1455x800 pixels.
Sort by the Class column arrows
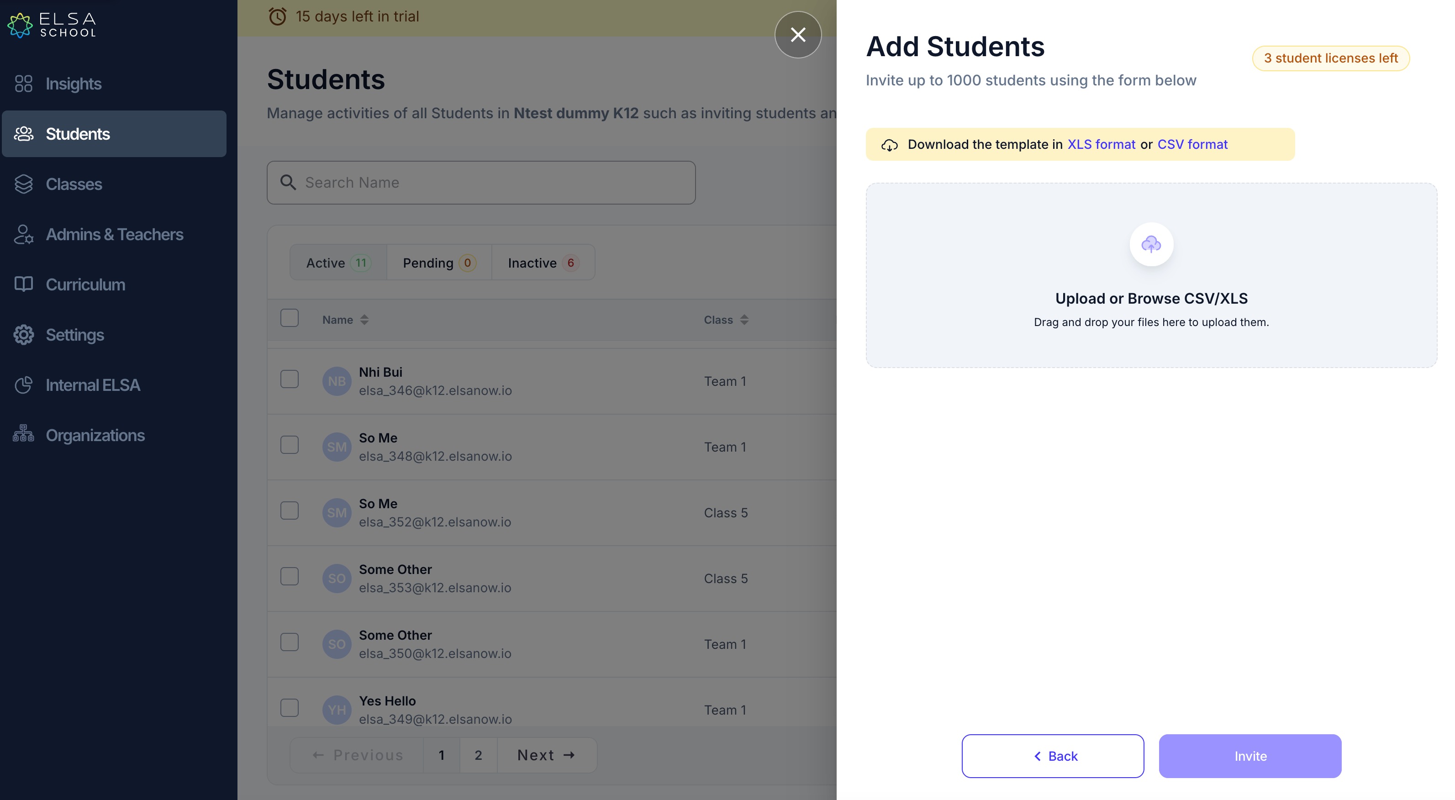(x=744, y=320)
